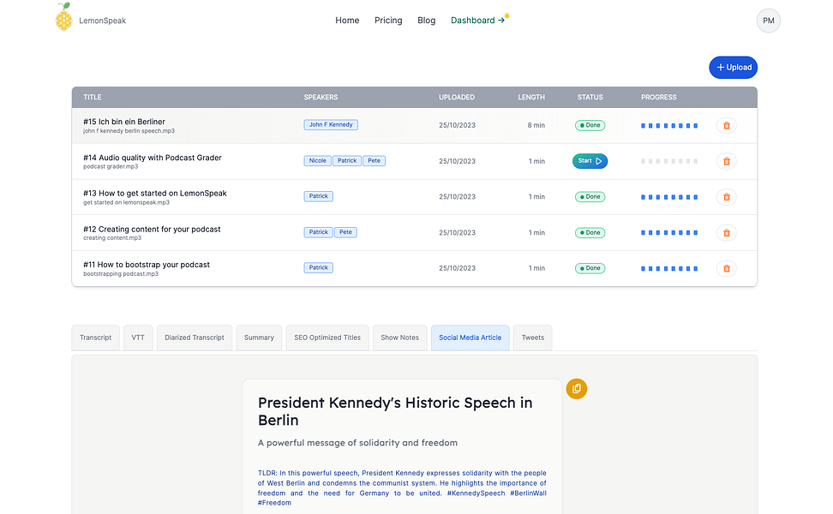Click filename john f kennedy berlin speech.mp3
The height and width of the screenshot is (514, 833).
pyautogui.click(x=129, y=130)
